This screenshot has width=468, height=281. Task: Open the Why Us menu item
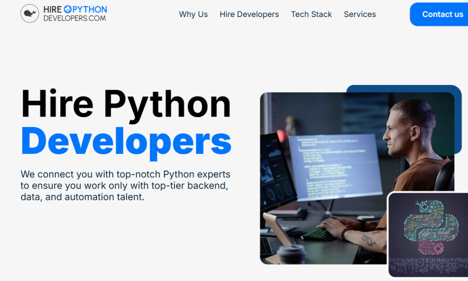click(x=193, y=14)
